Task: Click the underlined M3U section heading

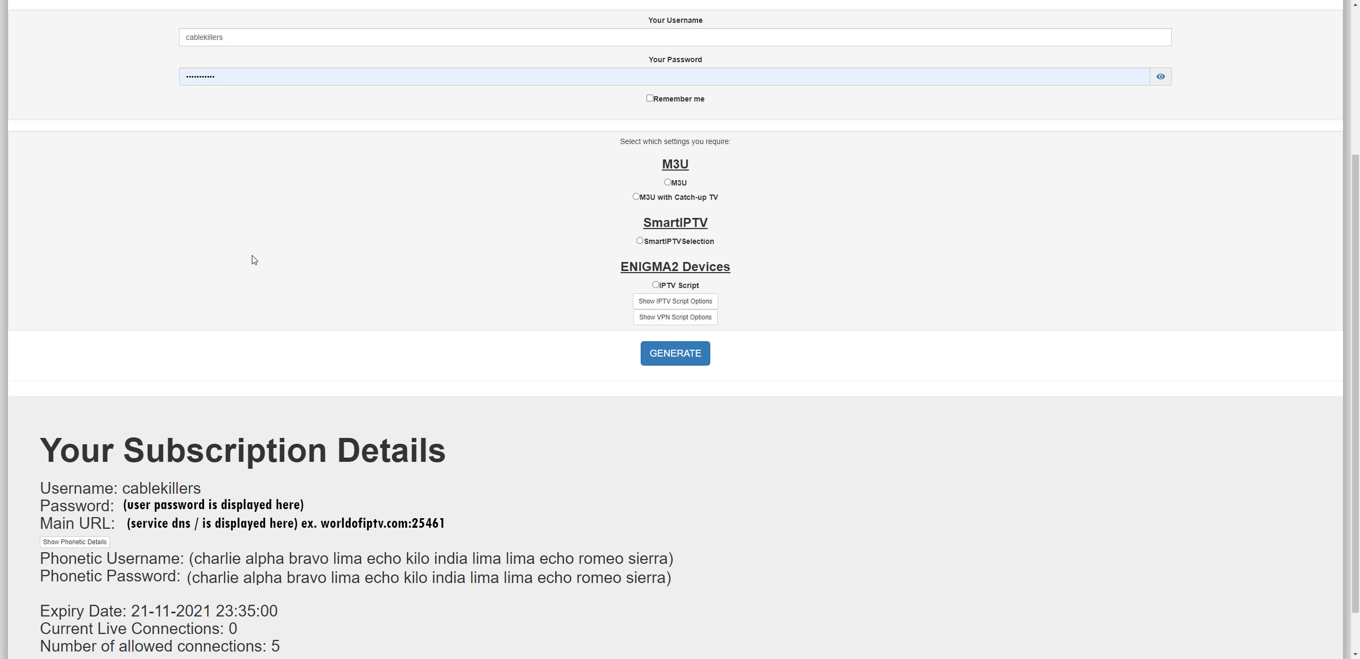Action: (x=675, y=164)
